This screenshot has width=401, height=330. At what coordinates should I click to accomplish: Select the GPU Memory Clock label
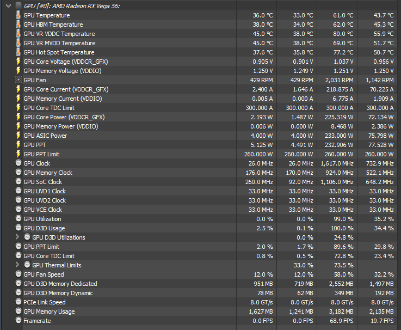pyautogui.click(x=48, y=173)
